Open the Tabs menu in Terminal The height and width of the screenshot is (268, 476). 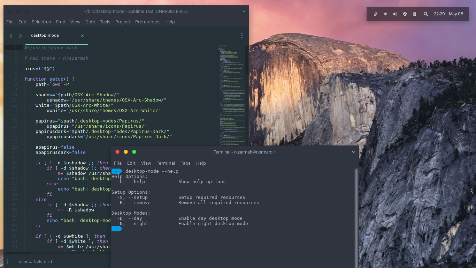(x=186, y=163)
